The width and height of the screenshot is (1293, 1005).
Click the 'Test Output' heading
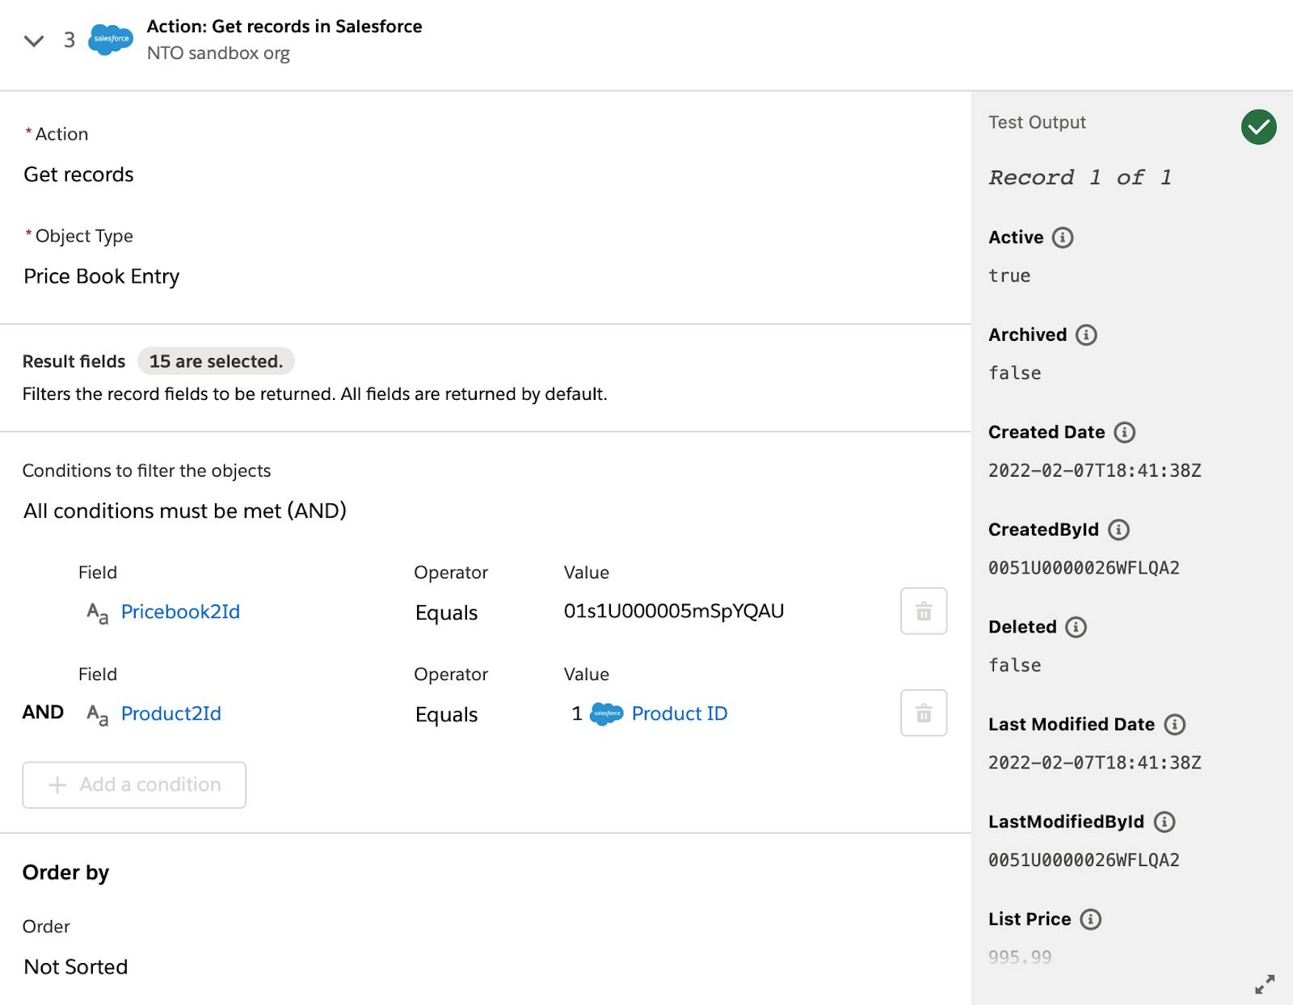1037,122
